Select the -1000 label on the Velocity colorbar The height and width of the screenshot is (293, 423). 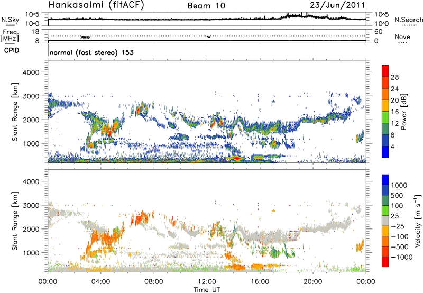point(401,257)
